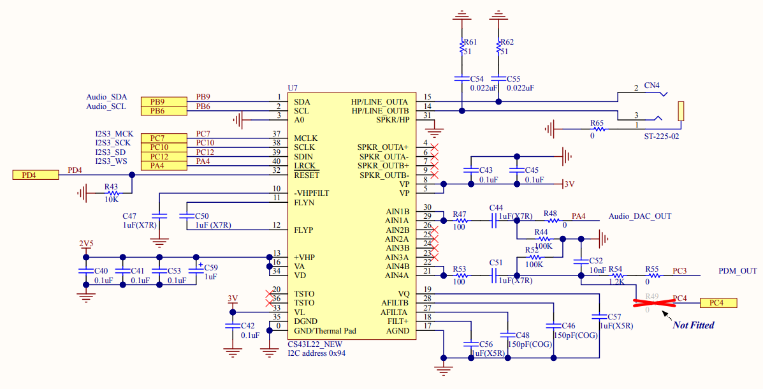The width and height of the screenshot is (763, 389).
Task: Select the C59 polarized capacitor symbol
Action: [196, 270]
